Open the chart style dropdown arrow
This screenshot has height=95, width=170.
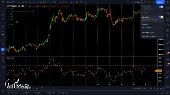58,2
